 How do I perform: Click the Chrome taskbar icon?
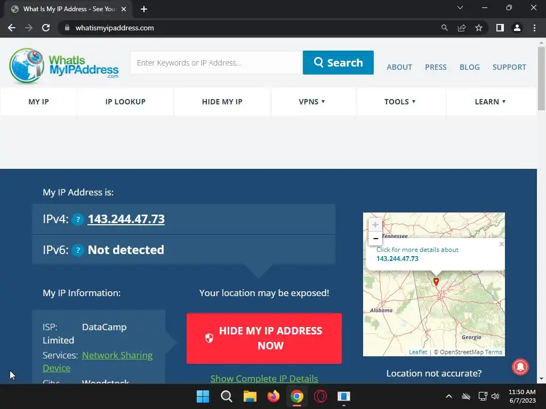(x=297, y=396)
